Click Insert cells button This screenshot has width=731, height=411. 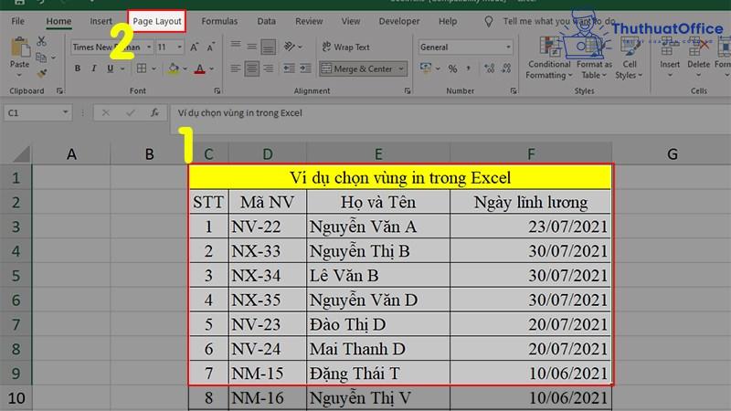670,58
